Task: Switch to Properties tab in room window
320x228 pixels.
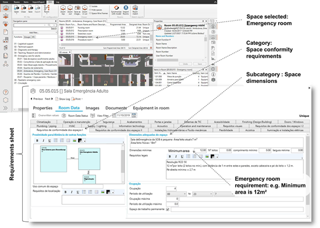Action: [x=42, y=108]
